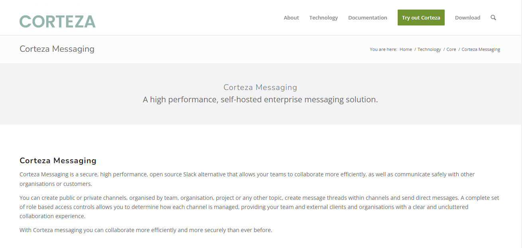Click the enterprise messaging solution tagline

click(260, 100)
